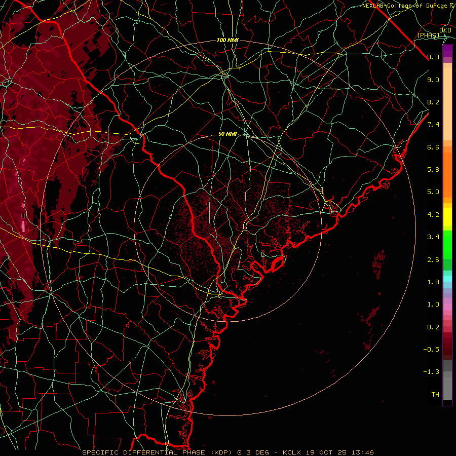Screen dimensions: 456x456
Task: Select the 9.8 value on the color scale
Action: pyautogui.click(x=433, y=57)
